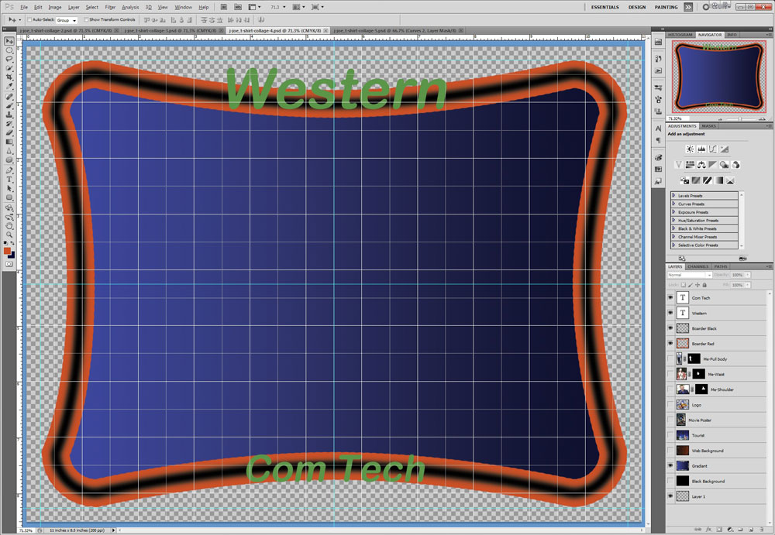The width and height of the screenshot is (775, 535).
Task: Enable the Auto-Select checkbox
Action: coord(29,19)
